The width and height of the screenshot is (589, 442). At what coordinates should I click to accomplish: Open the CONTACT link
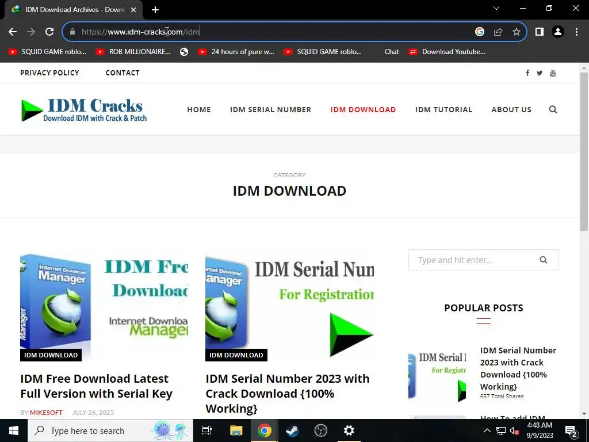[123, 73]
